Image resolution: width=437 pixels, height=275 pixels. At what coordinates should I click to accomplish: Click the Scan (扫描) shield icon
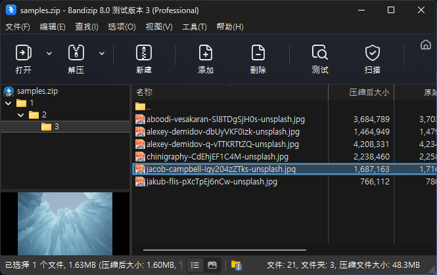click(373, 53)
